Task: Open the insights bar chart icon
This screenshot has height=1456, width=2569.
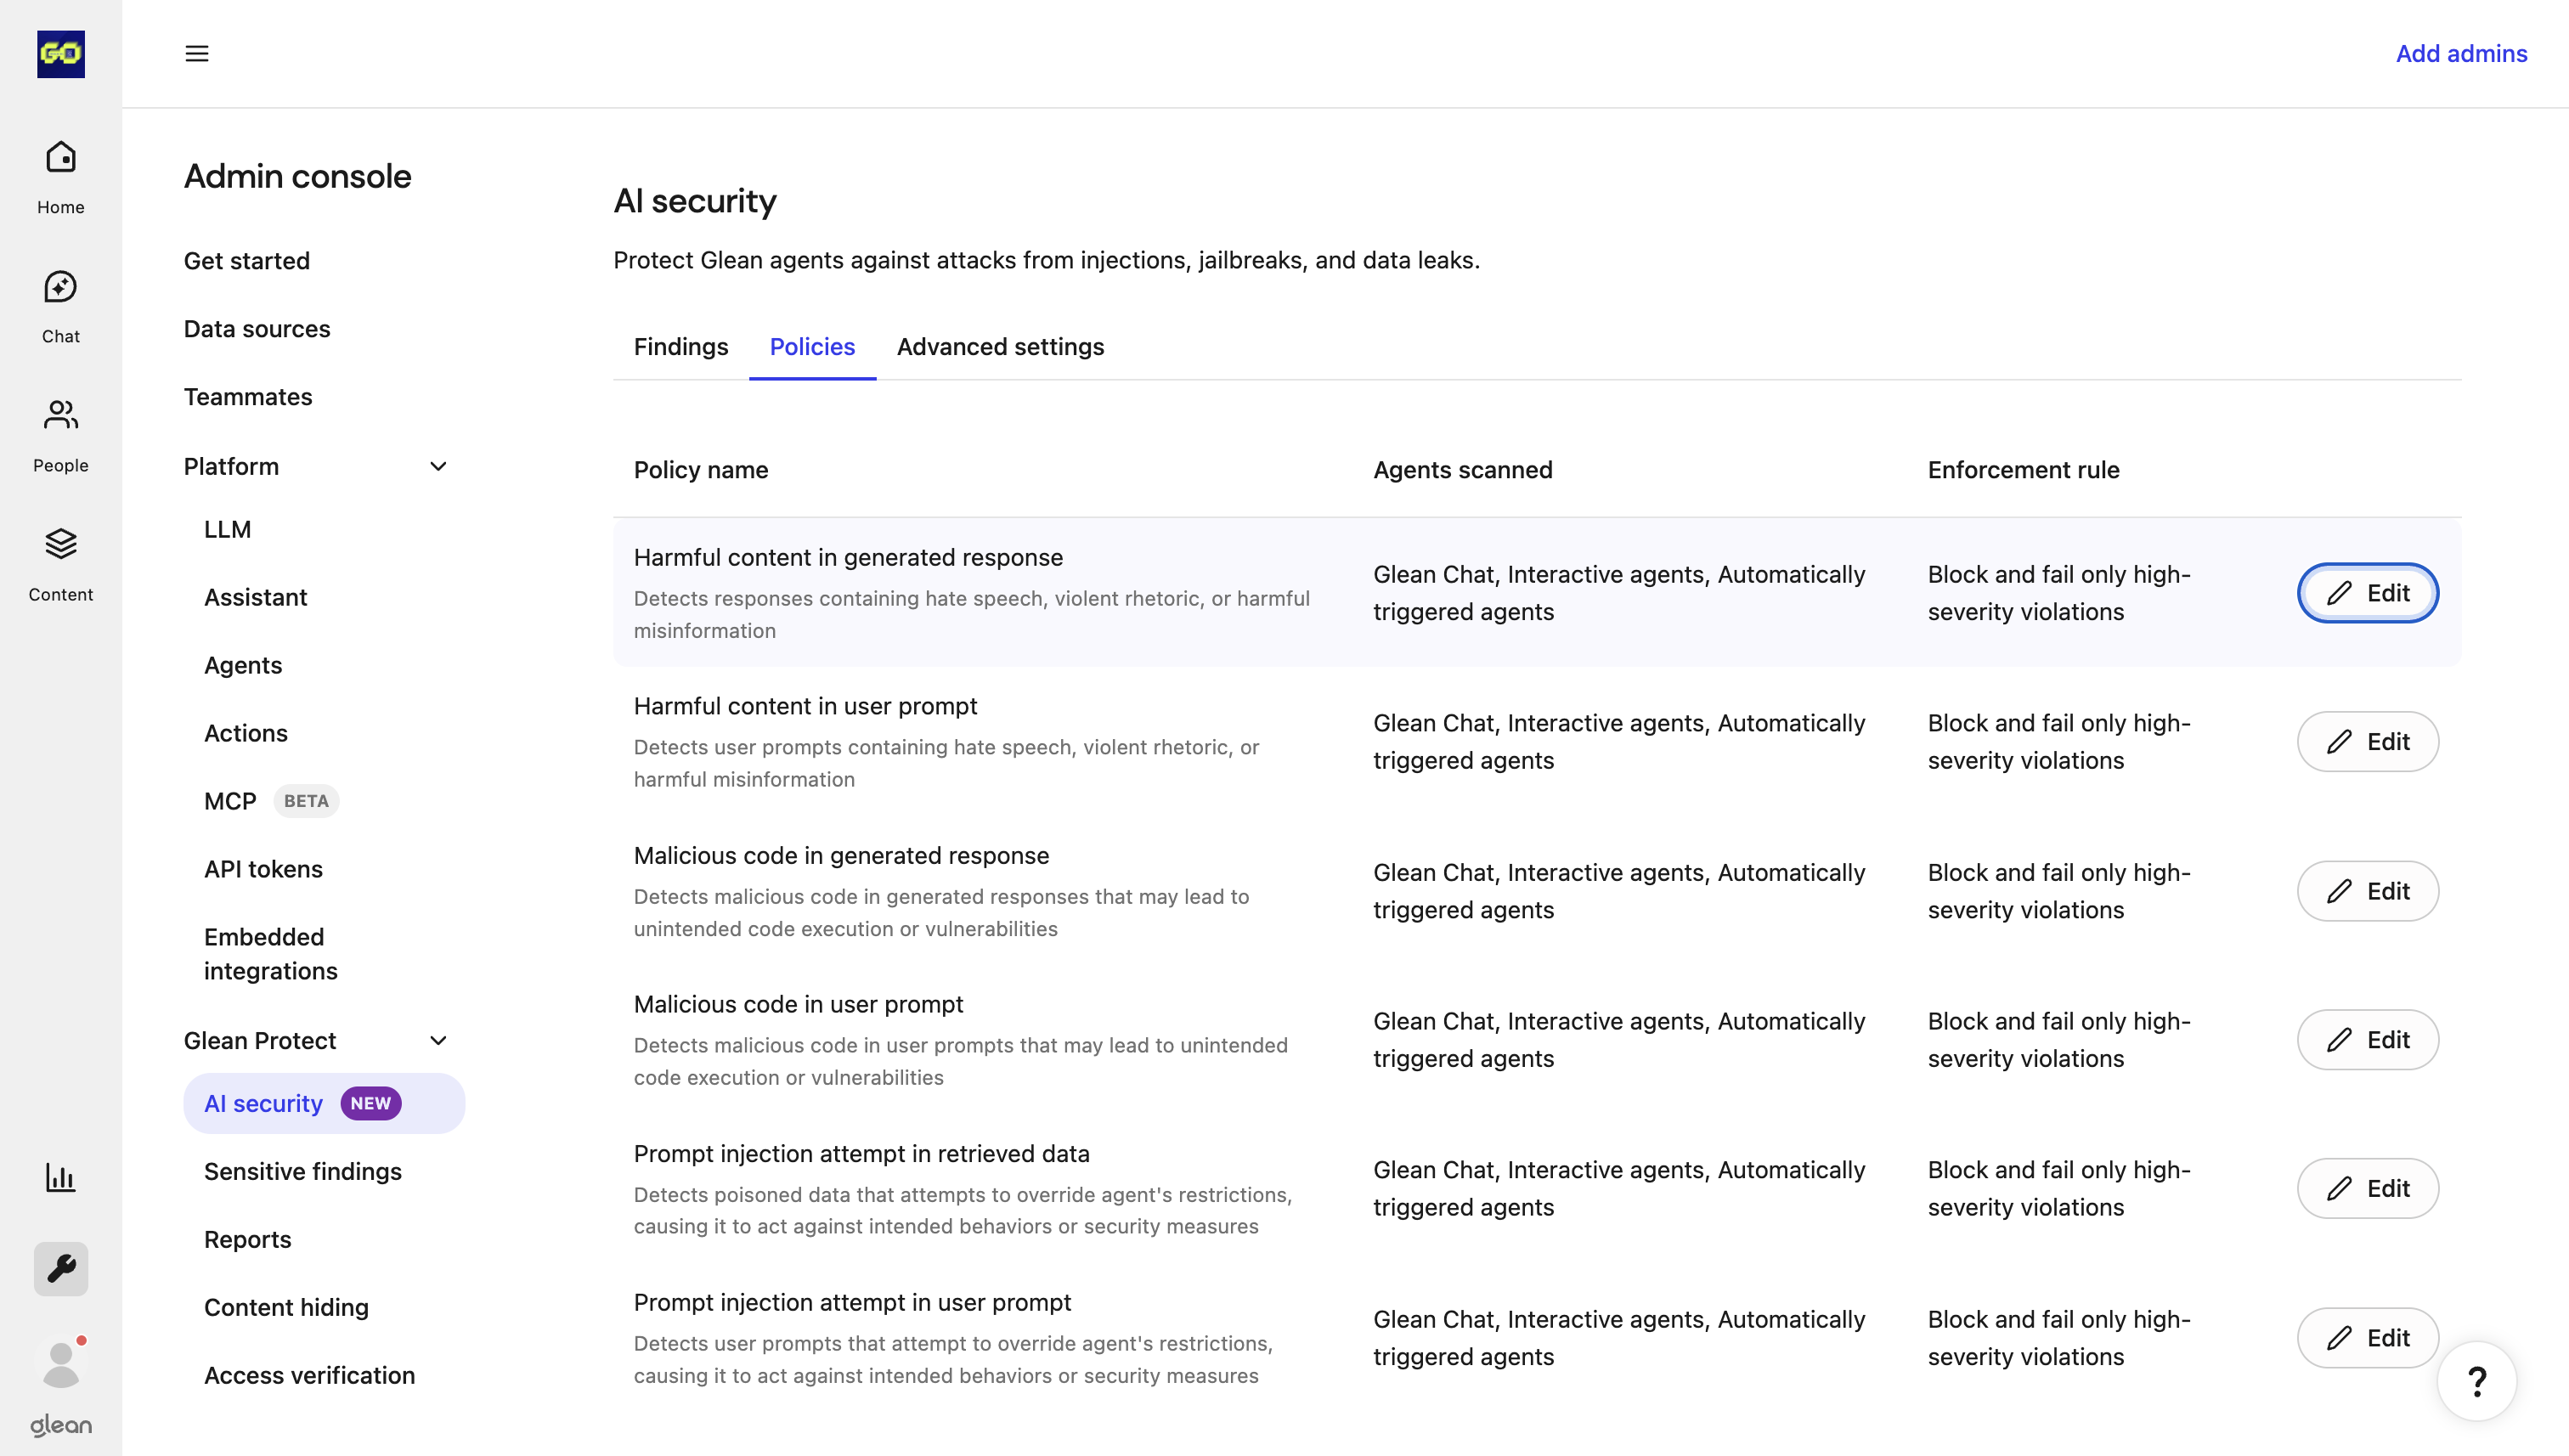Action: coord(61,1178)
